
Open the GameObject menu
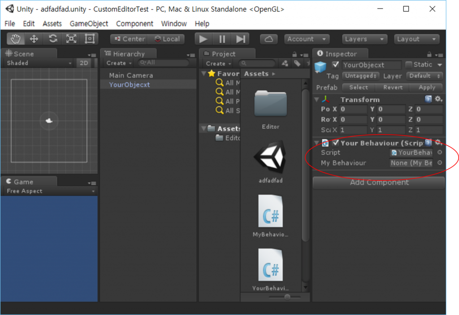coord(89,23)
